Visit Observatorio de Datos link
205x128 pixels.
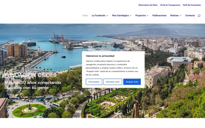148,5
